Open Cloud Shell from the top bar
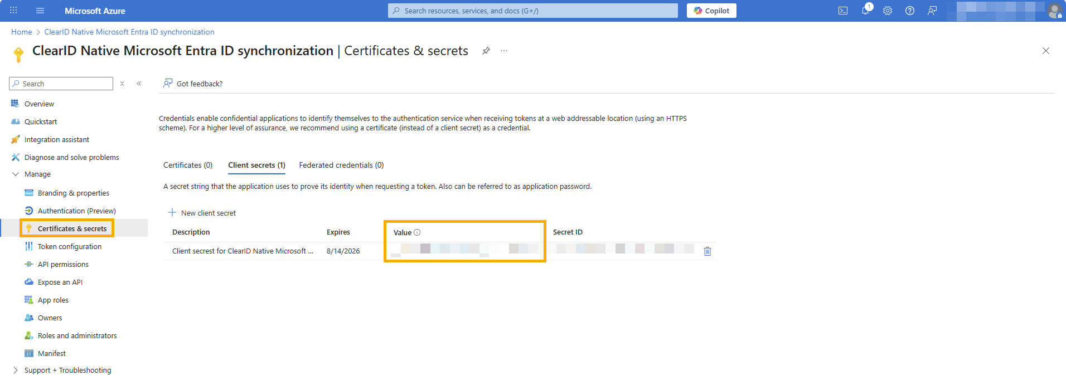The width and height of the screenshot is (1066, 390). point(843,11)
